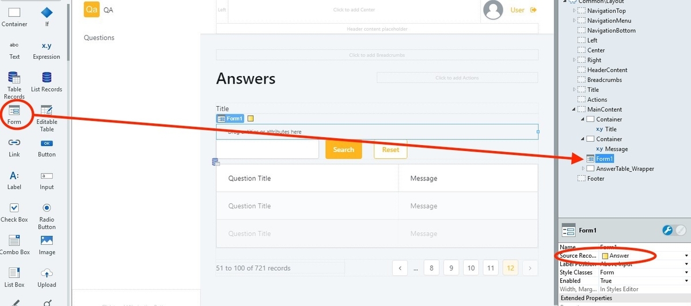Go to page 9 in pagination
Image resolution: width=691 pixels, height=306 pixels.
pos(451,267)
